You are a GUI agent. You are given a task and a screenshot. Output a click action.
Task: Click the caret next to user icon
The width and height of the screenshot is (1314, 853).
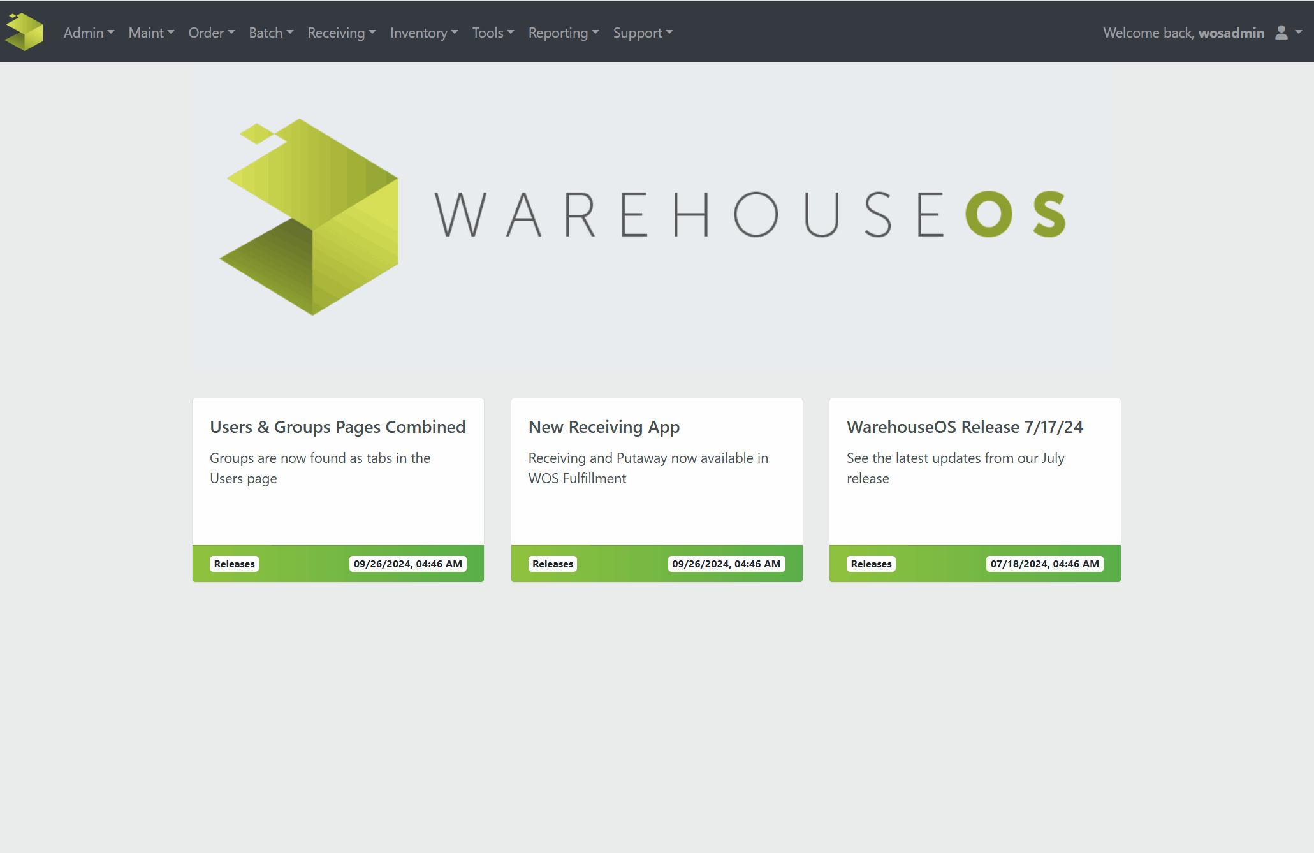(x=1299, y=32)
